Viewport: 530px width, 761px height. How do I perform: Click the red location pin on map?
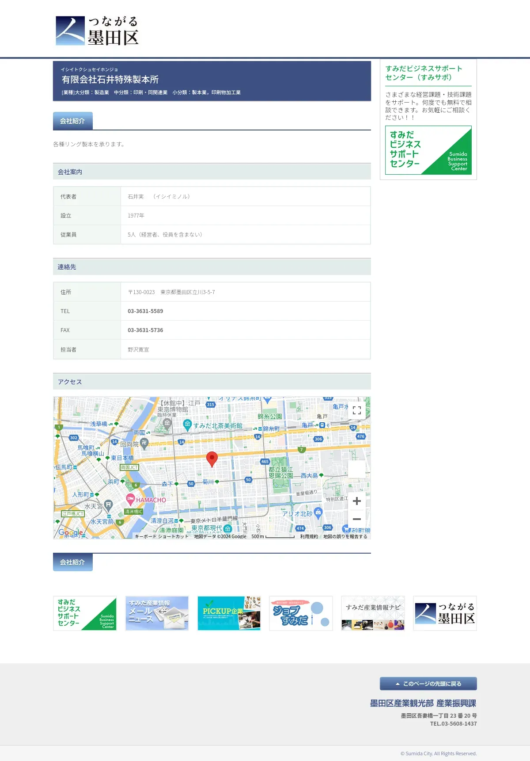tap(212, 459)
